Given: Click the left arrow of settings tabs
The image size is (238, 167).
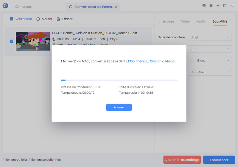Looking at the screenshot, I should click(159, 21).
